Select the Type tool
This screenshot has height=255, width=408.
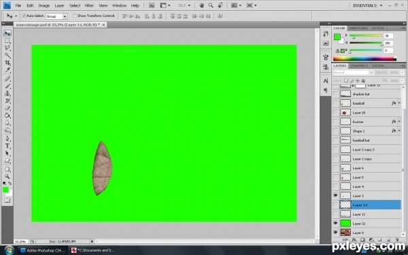click(7, 146)
